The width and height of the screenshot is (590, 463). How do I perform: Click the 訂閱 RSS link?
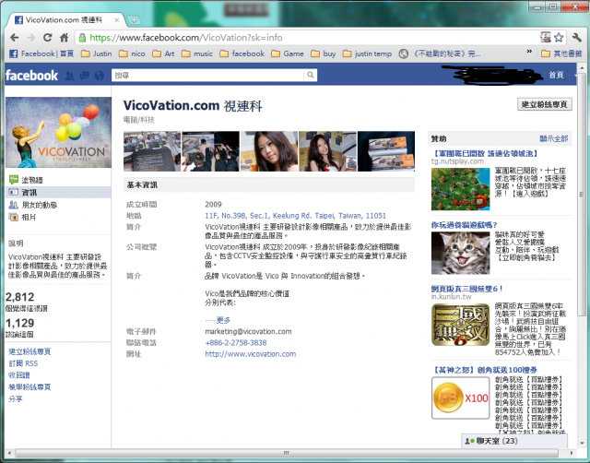(23, 363)
